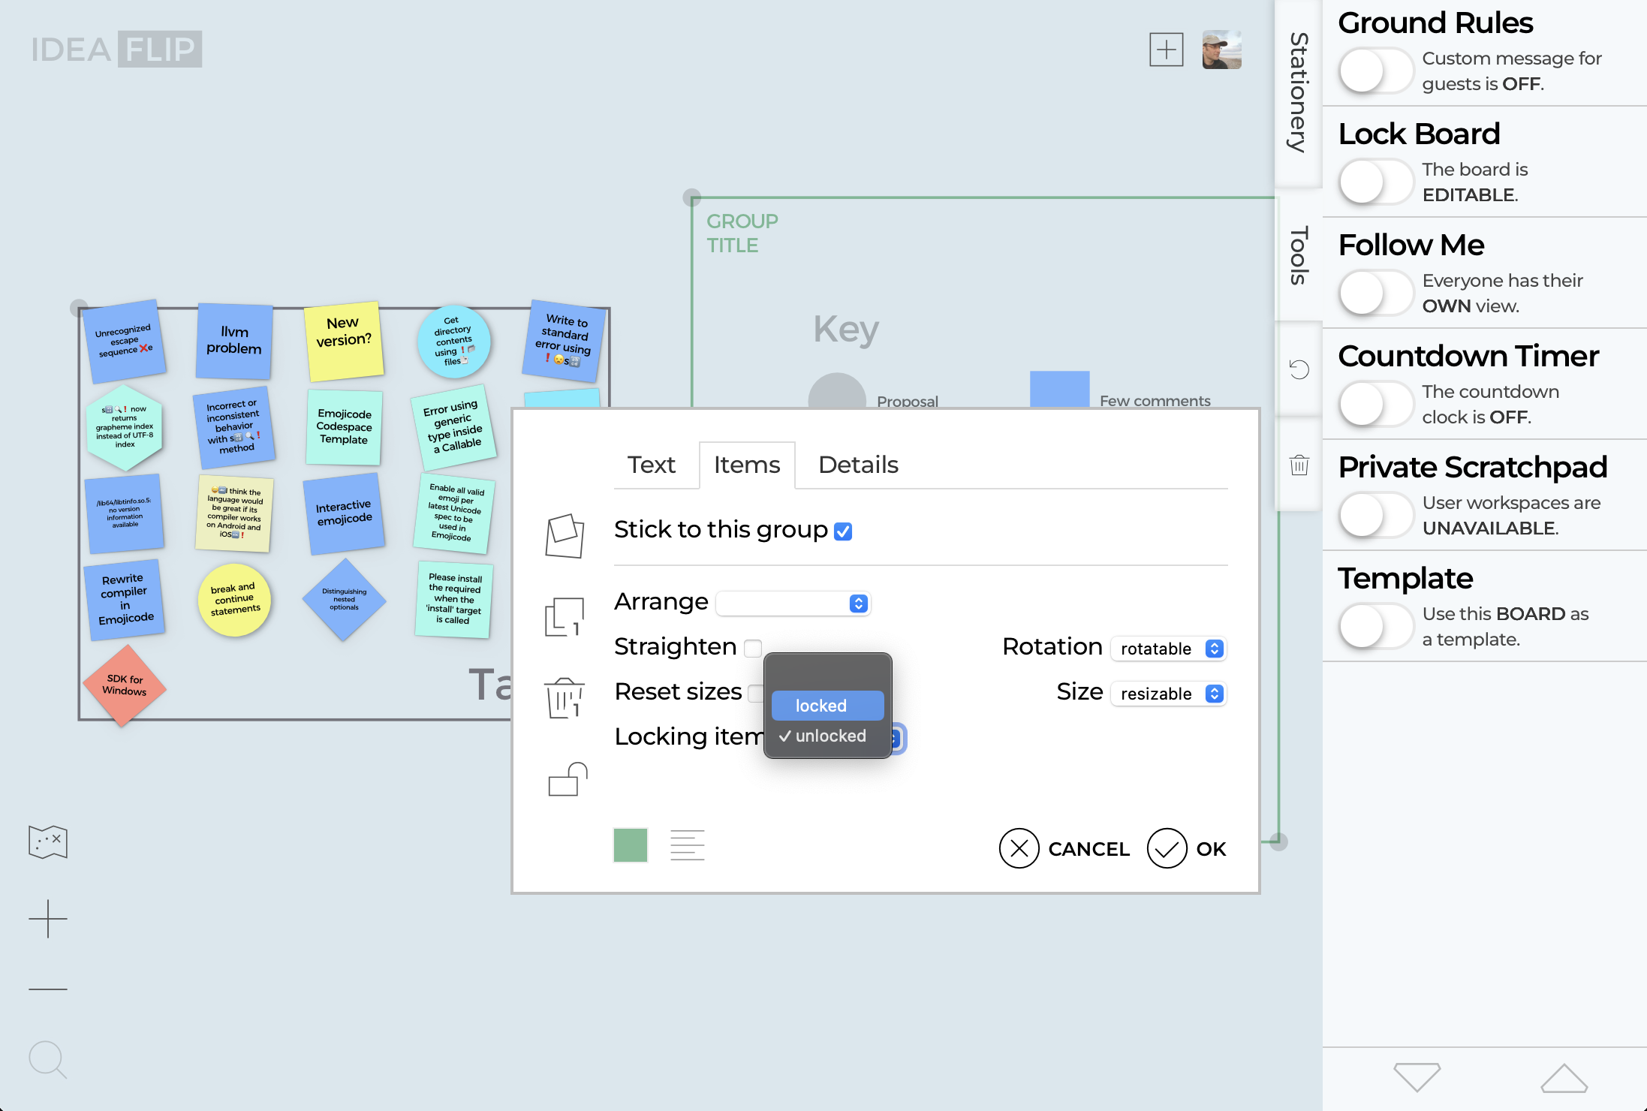This screenshot has width=1647, height=1111.
Task: Click the CANCEL button
Action: pos(1064,848)
